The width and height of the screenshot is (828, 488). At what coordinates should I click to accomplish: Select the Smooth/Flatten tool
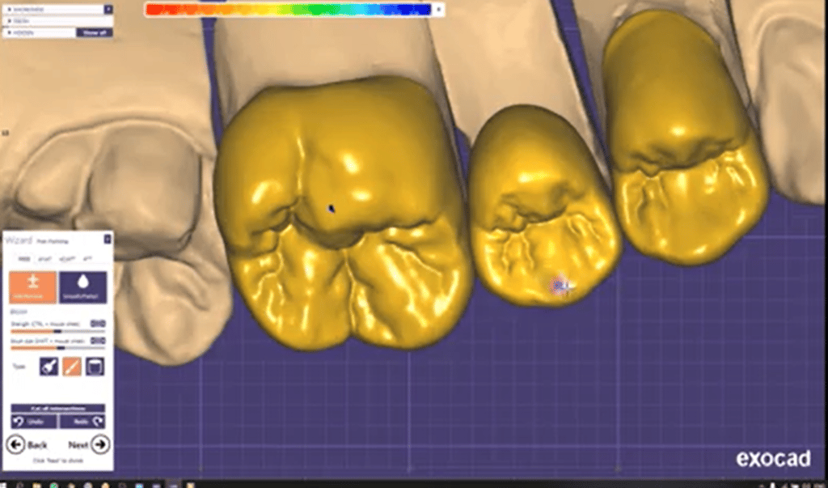pyautogui.click(x=82, y=287)
